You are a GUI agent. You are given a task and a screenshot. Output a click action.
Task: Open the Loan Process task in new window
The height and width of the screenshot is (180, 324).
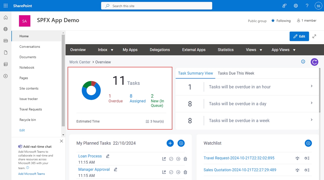[164, 159]
